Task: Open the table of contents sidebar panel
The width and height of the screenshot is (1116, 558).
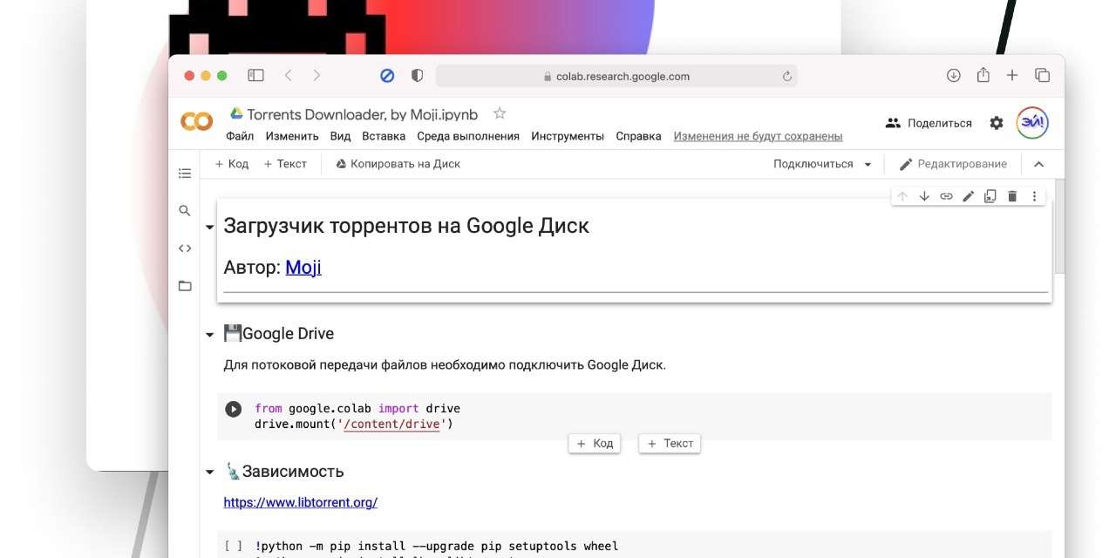Action: coord(185,174)
